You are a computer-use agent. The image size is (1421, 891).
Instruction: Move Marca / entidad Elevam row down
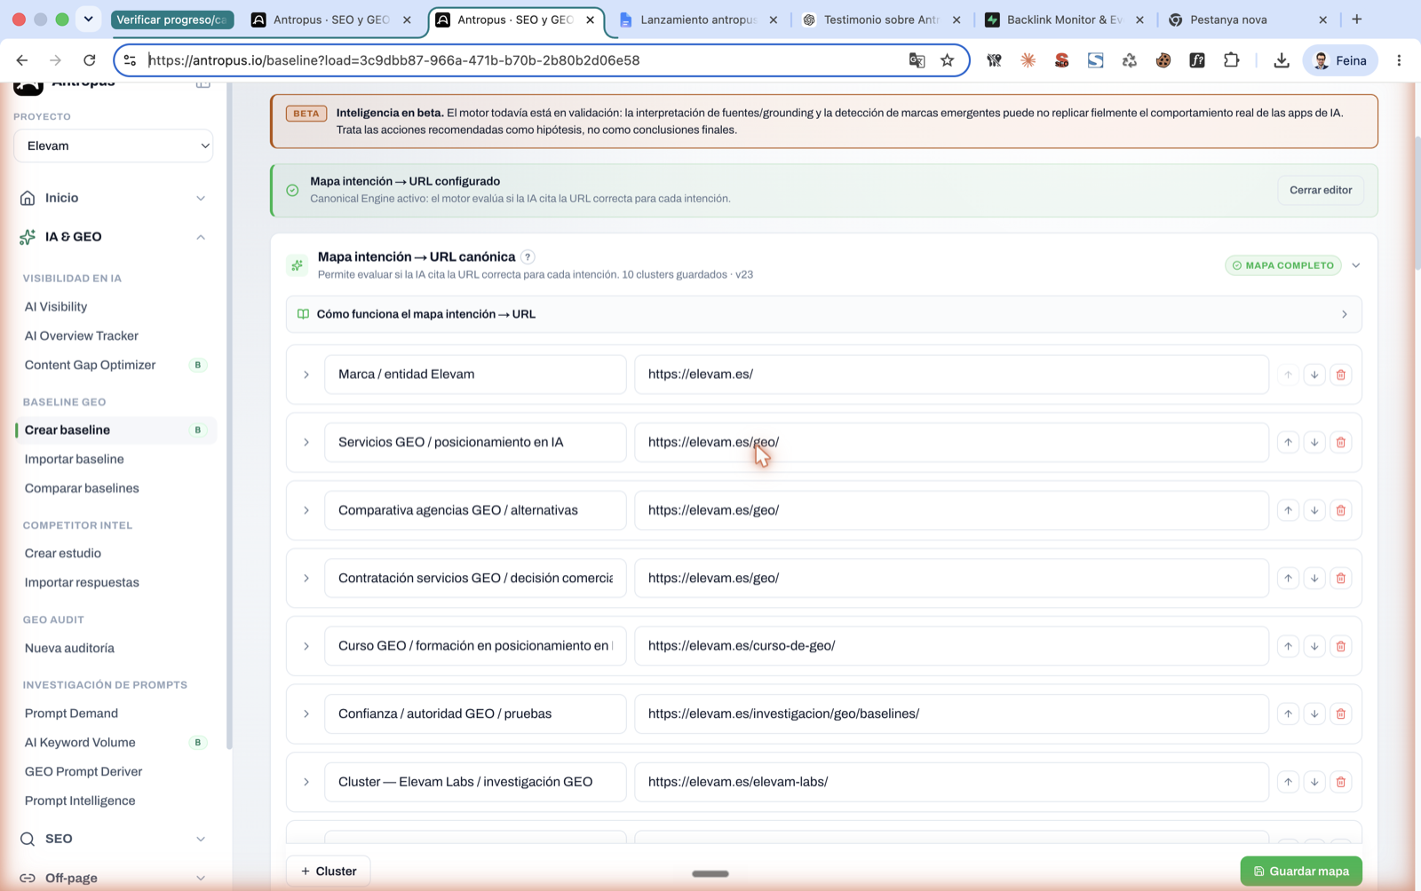click(1314, 375)
